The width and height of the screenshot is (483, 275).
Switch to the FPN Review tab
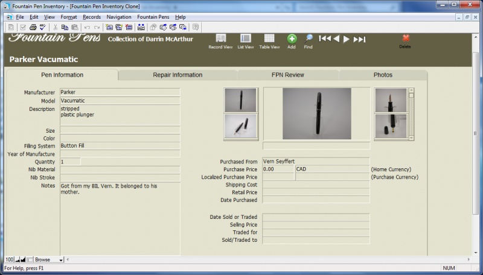[288, 75]
